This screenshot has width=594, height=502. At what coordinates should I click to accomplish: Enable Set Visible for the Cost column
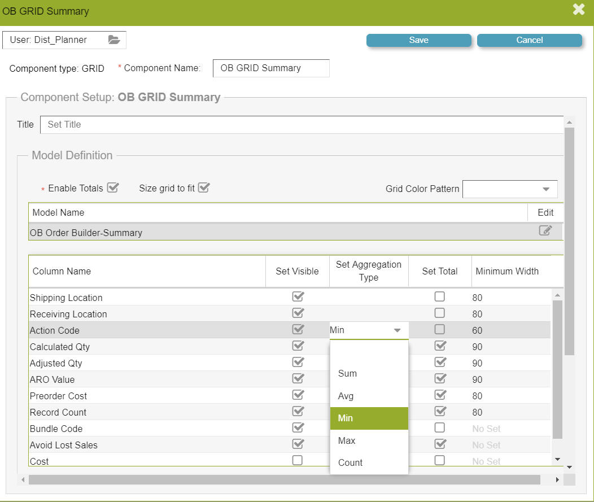(298, 460)
